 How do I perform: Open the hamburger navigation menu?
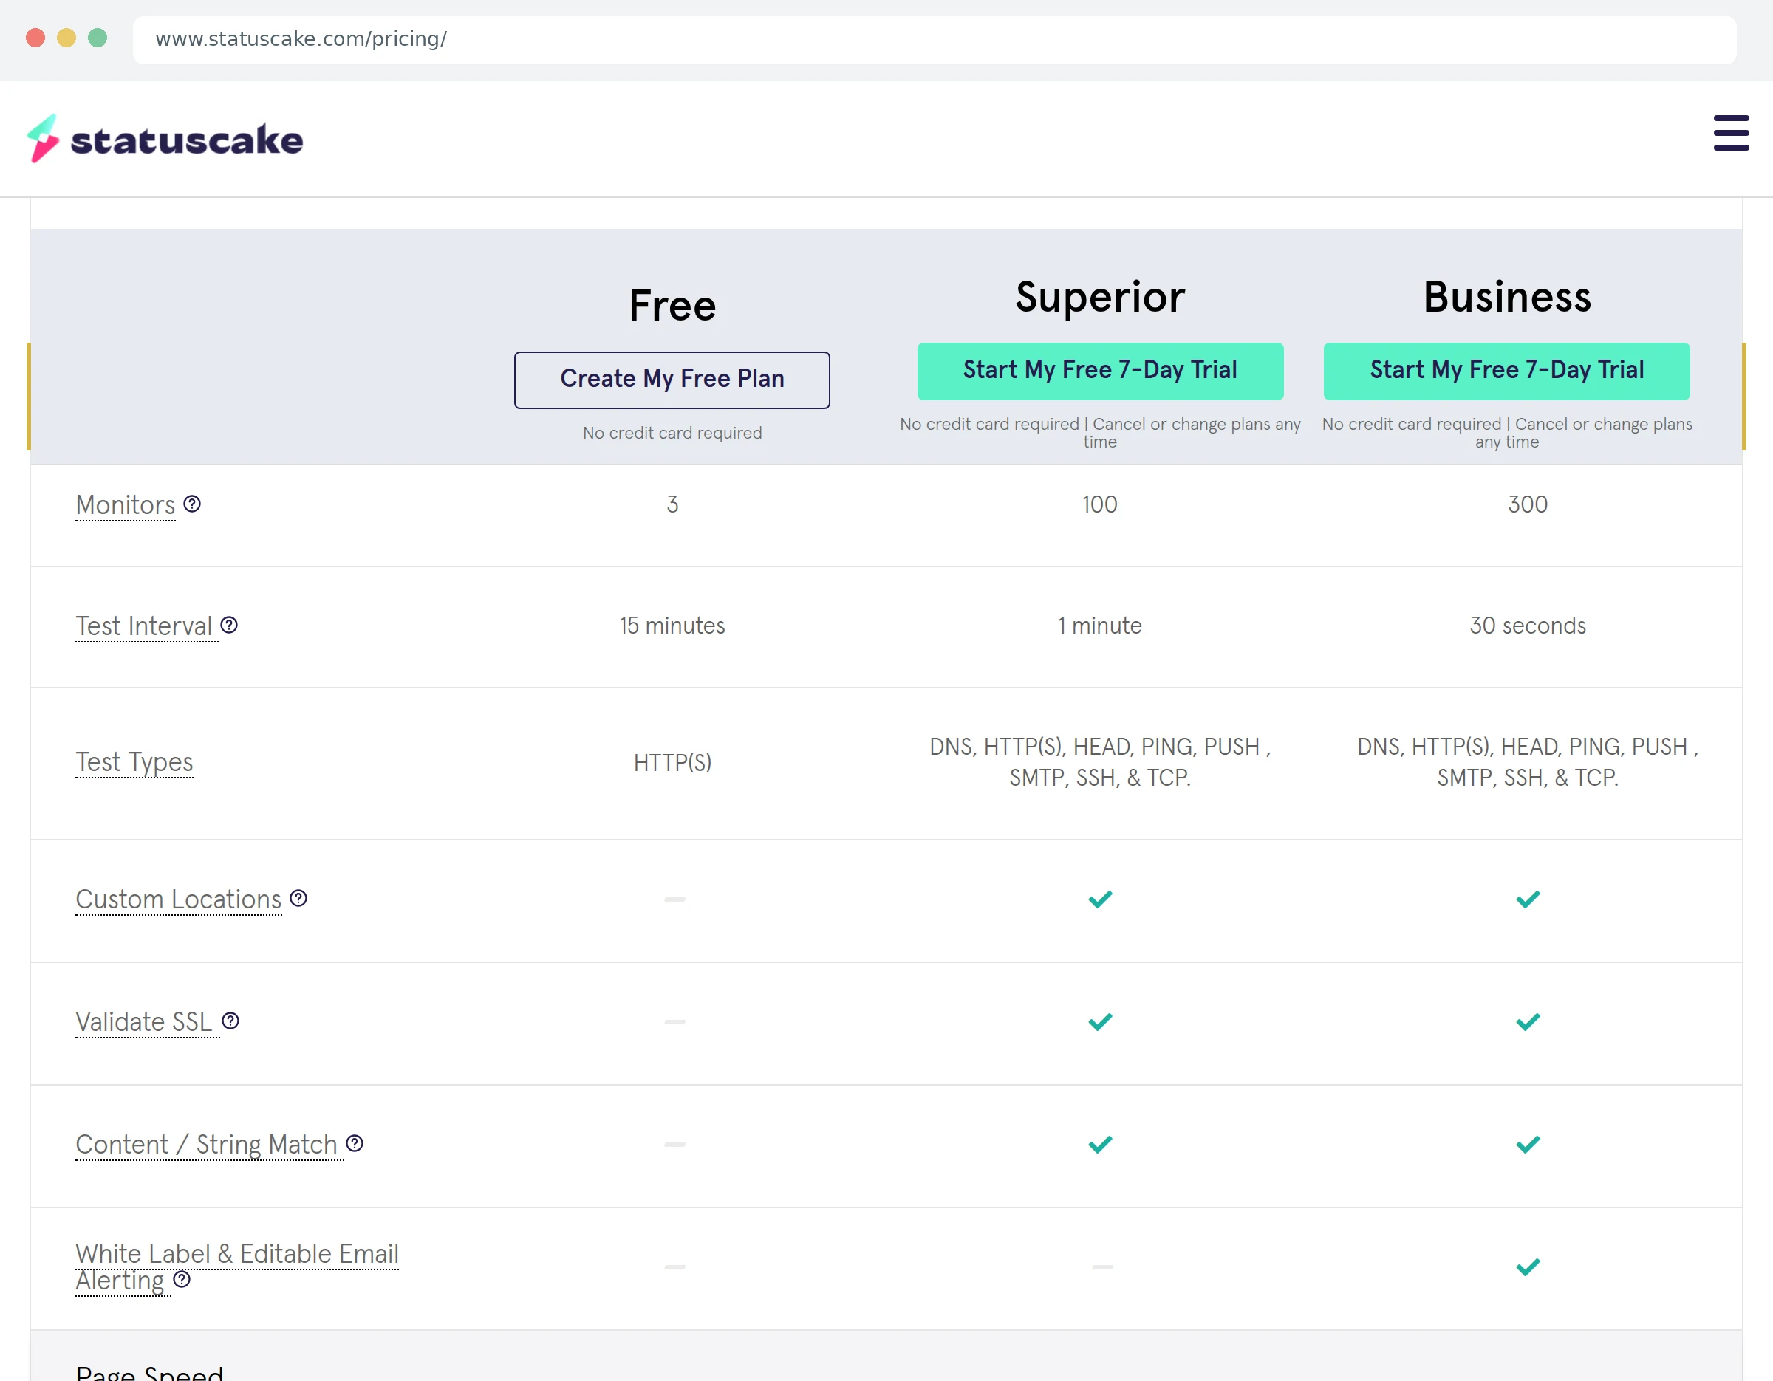(1731, 133)
